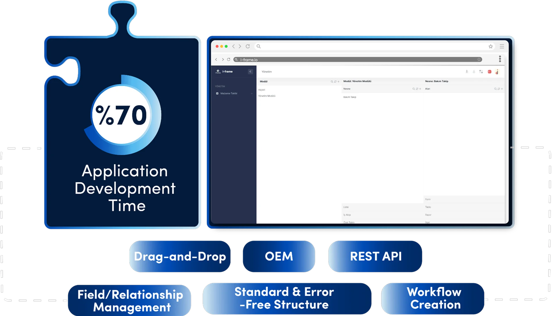Bookmark the page with the i-frame.io star
Screen dimensions: 552x316
[479, 60]
